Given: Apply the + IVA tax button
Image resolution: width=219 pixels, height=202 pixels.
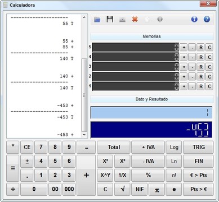Looking at the screenshot, I should pyautogui.click(x=148, y=148).
